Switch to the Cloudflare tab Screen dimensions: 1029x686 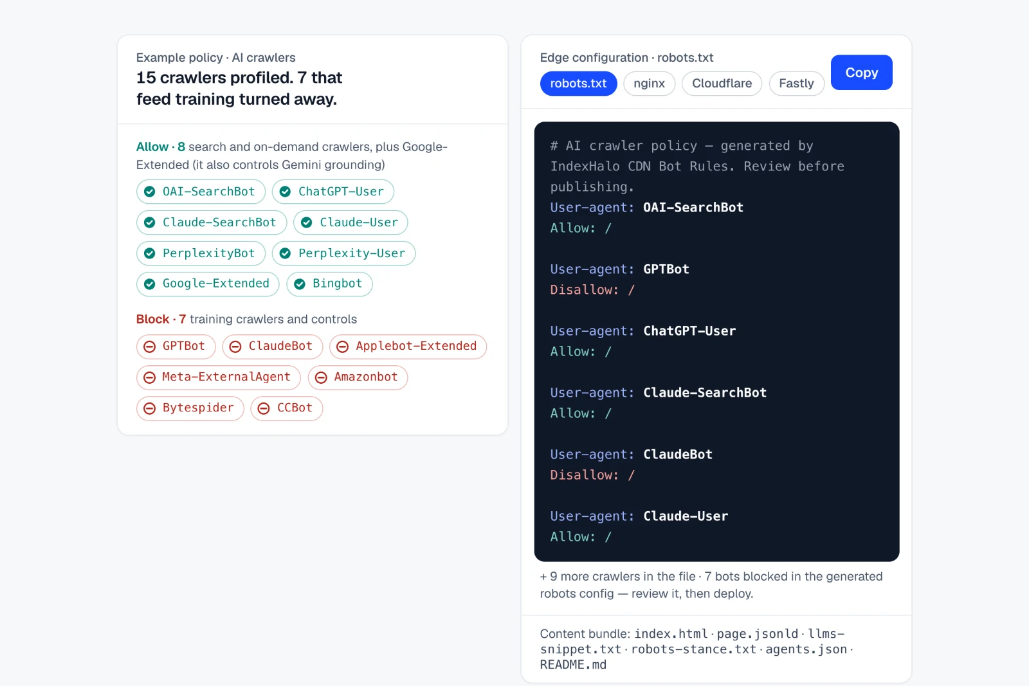[722, 84]
